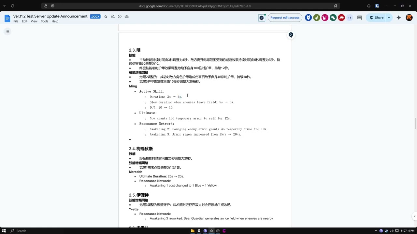
Task: Show hidden system tray icons
Action: click(x=376, y=231)
